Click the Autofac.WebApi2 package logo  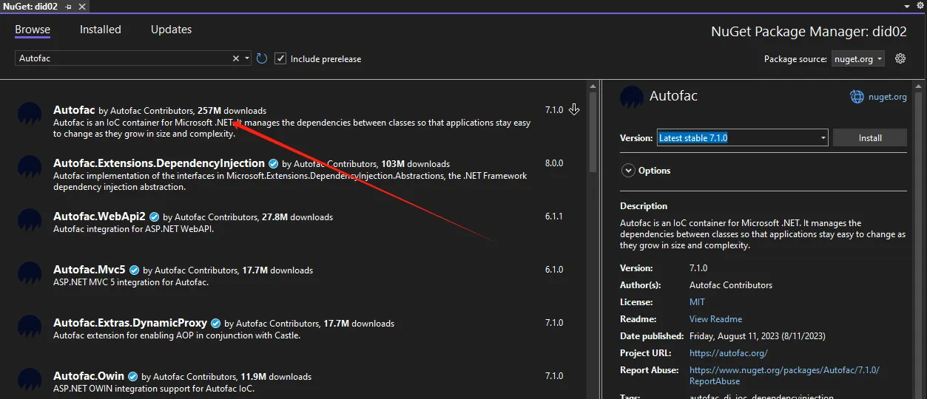click(x=30, y=220)
